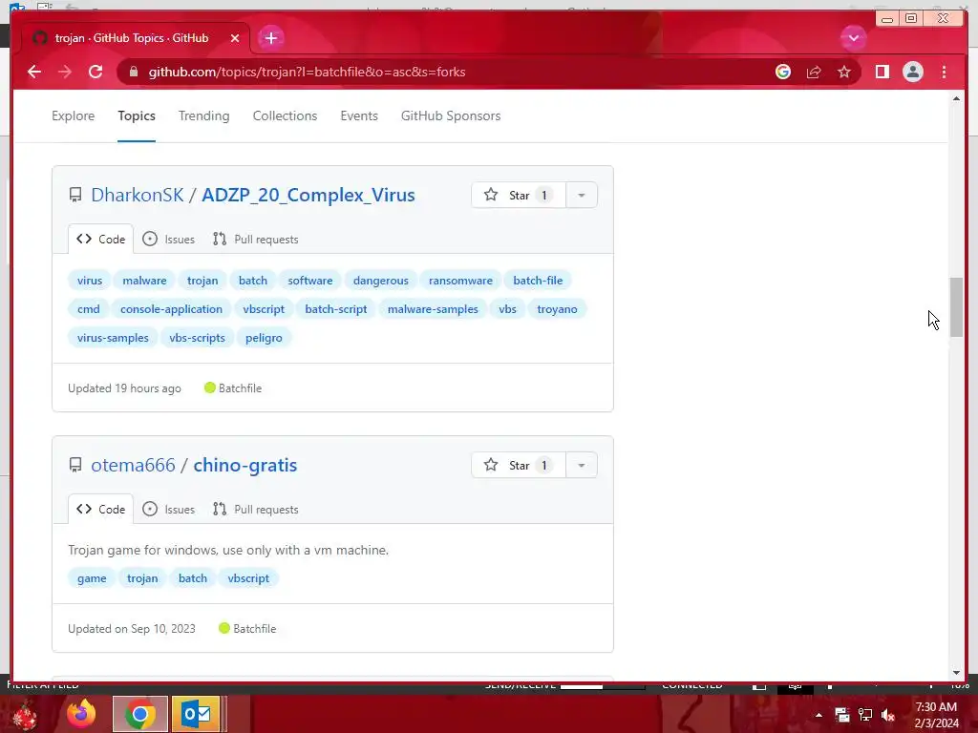View site info lock icon
The image size is (978, 733).
pos(134,72)
